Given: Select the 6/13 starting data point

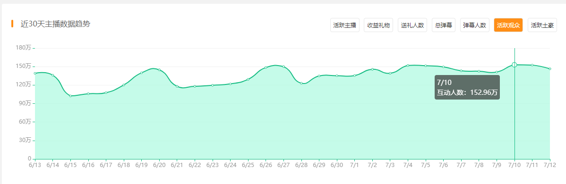Looking at the screenshot, I should pos(35,73).
